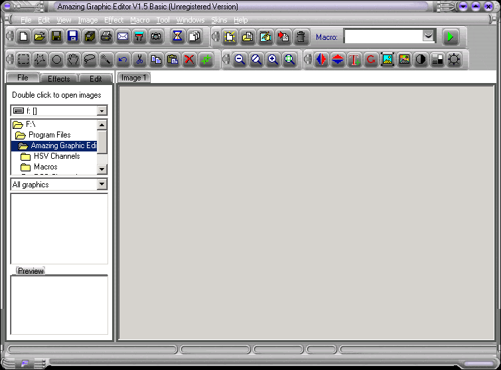Click the record macro icon

tap(283, 37)
